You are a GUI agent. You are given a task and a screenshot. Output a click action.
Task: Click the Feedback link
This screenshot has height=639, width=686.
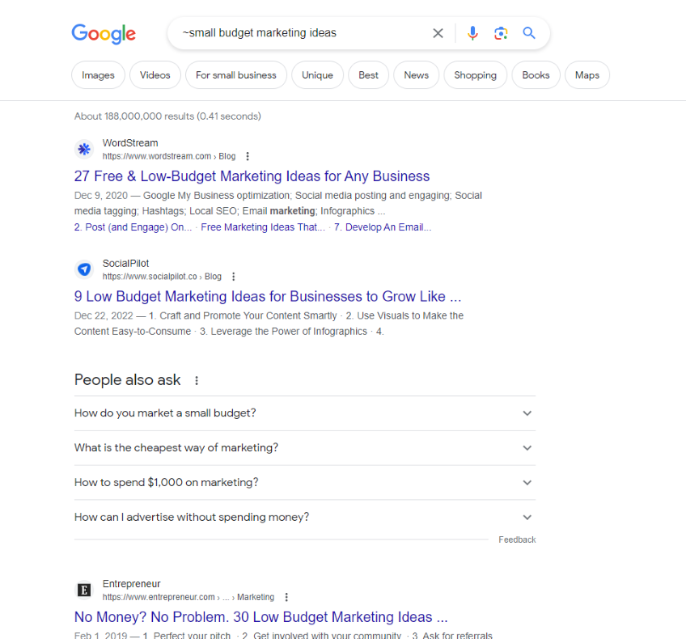point(517,540)
